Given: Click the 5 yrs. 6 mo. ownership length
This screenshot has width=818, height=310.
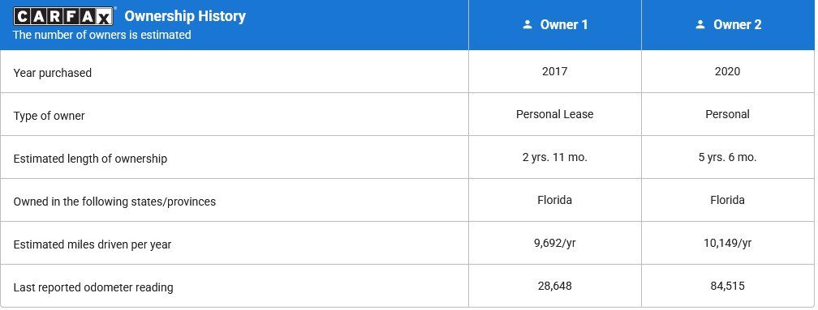Looking at the screenshot, I should 727,157.
